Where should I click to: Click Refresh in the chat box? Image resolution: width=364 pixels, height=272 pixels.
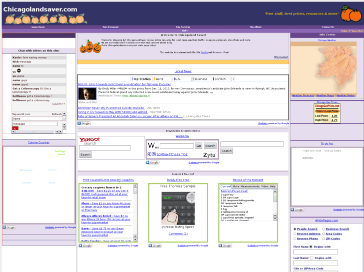[57, 114]
